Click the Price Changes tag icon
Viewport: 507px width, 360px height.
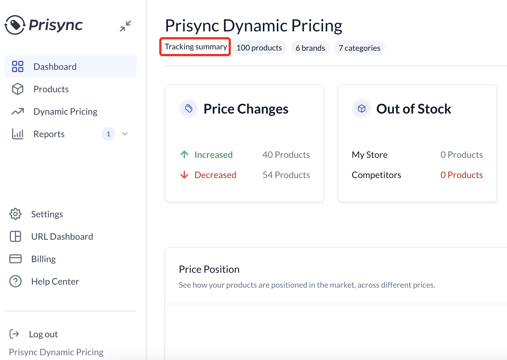tap(189, 109)
